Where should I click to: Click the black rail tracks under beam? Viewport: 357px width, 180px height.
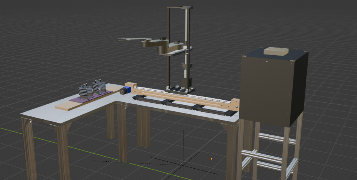tap(180, 106)
